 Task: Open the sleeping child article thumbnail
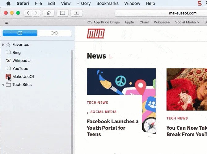[x=187, y=89]
